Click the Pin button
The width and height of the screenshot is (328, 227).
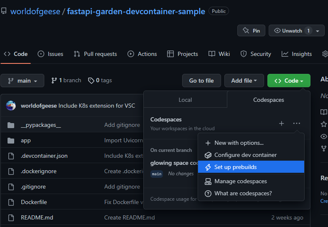[x=251, y=30]
